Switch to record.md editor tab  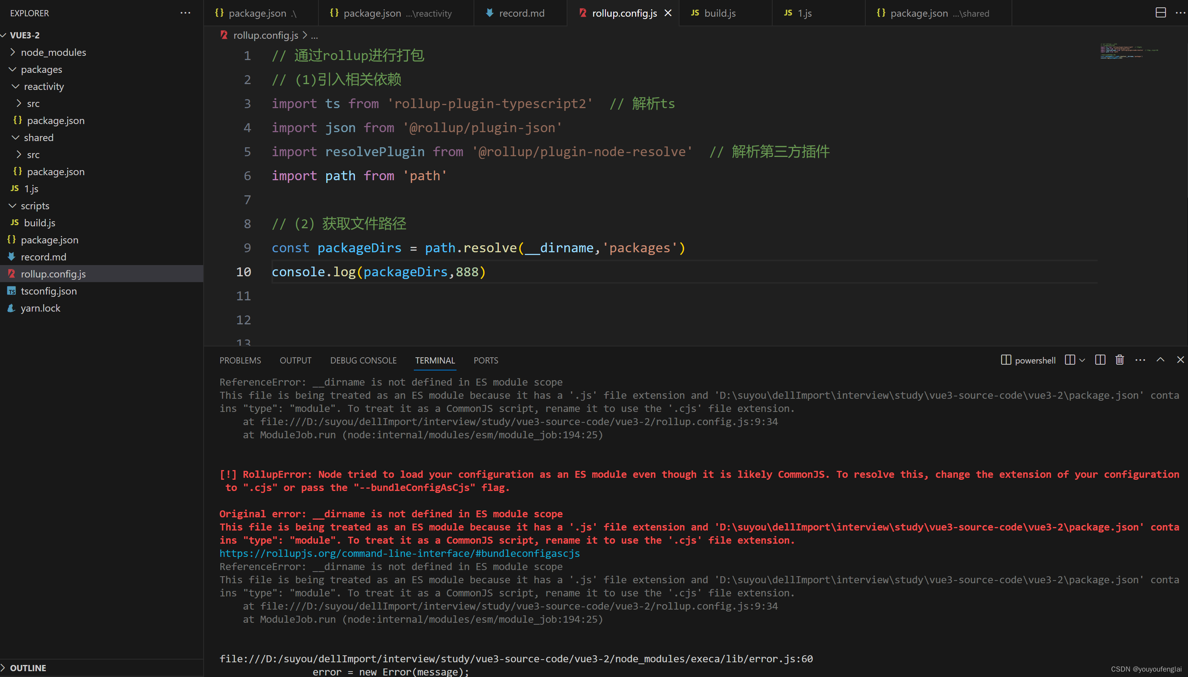[520, 13]
